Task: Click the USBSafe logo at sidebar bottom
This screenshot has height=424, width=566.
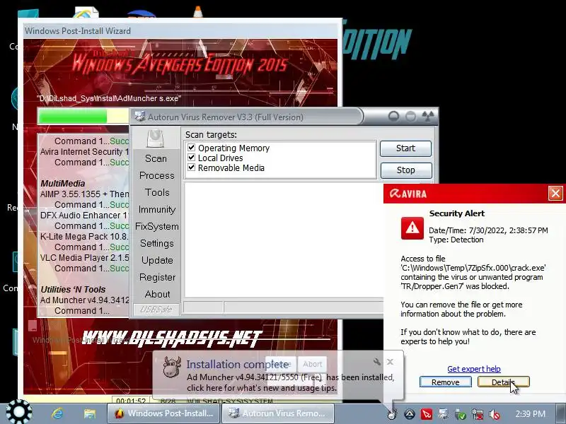Action: pyautogui.click(x=156, y=310)
